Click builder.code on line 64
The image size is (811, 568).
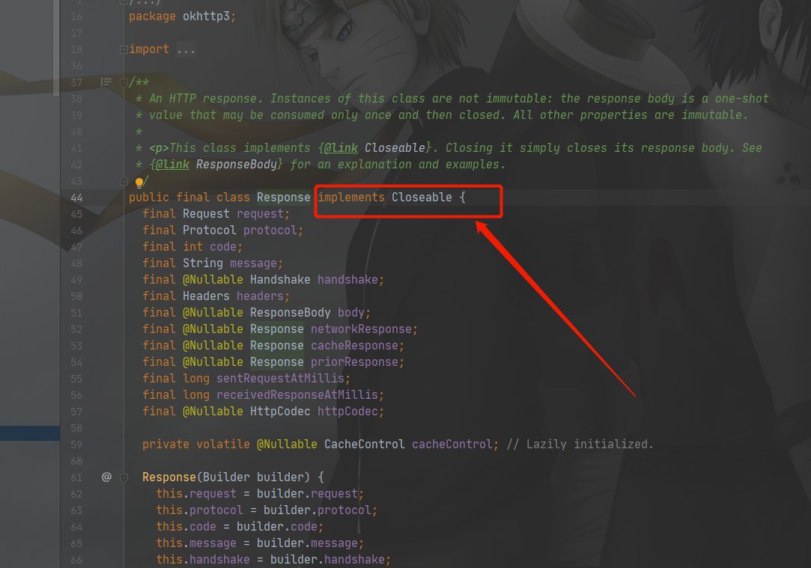point(277,527)
